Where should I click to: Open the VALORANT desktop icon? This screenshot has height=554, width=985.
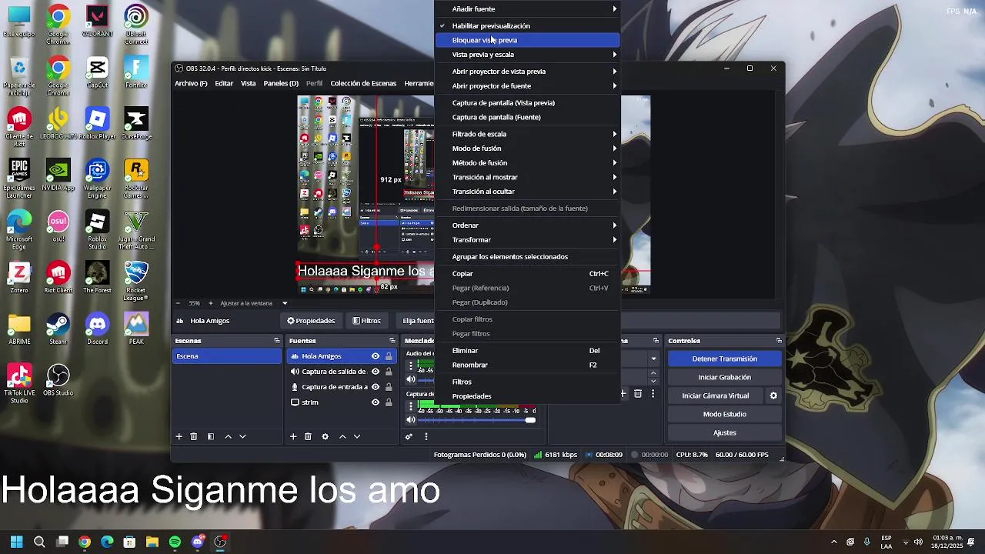click(x=97, y=20)
